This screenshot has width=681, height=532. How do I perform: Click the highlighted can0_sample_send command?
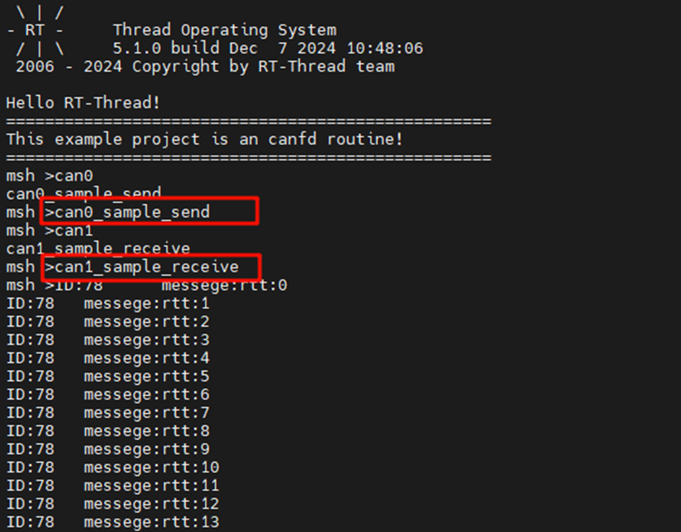click(x=128, y=212)
